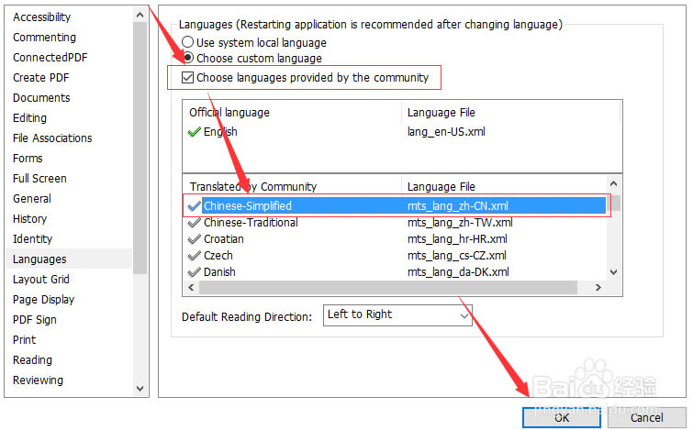
Task: Select Czech community language
Action: pos(395,256)
